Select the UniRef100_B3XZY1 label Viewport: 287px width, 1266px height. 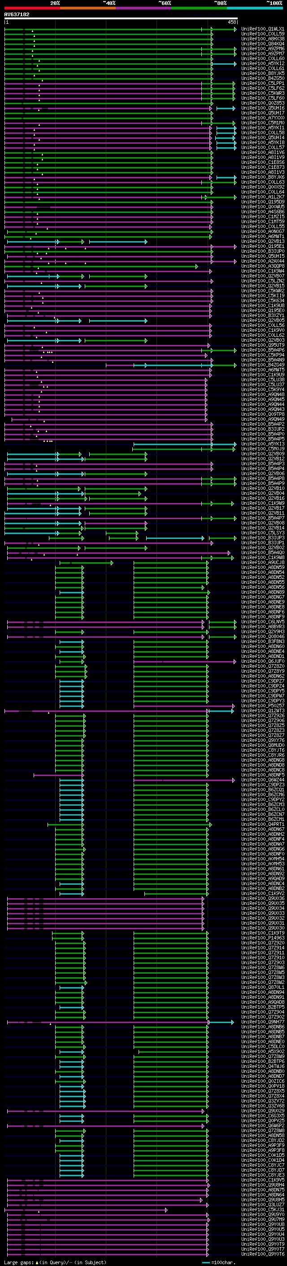pyautogui.click(x=263, y=315)
